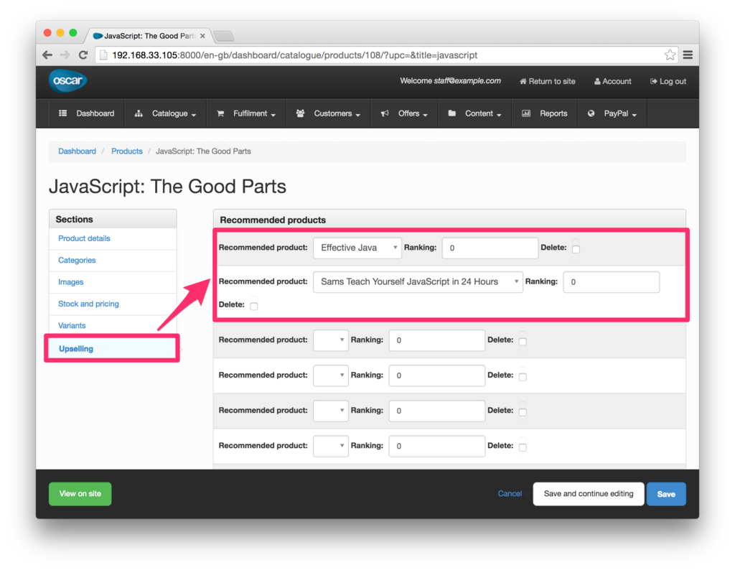Click the Customers group icon
Image resolution: width=735 pixels, height=570 pixels.
pyautogui.click(x=300, y=113)
